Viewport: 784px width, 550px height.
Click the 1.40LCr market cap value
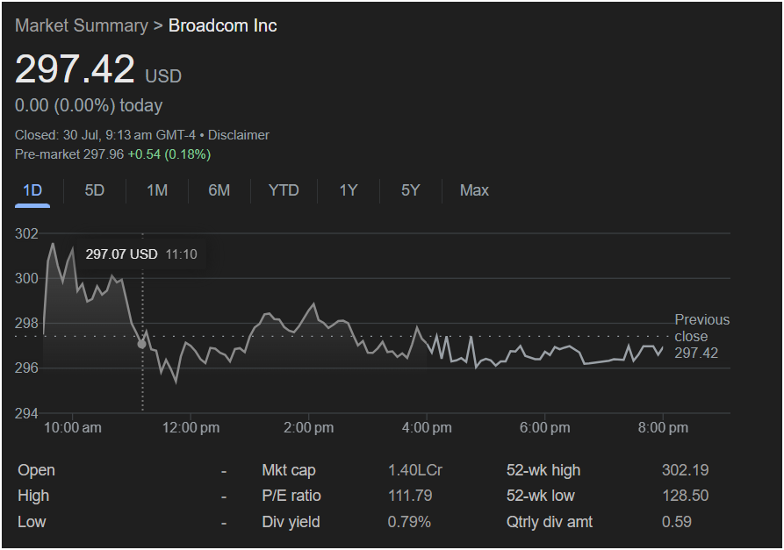[x=415, y=470]
